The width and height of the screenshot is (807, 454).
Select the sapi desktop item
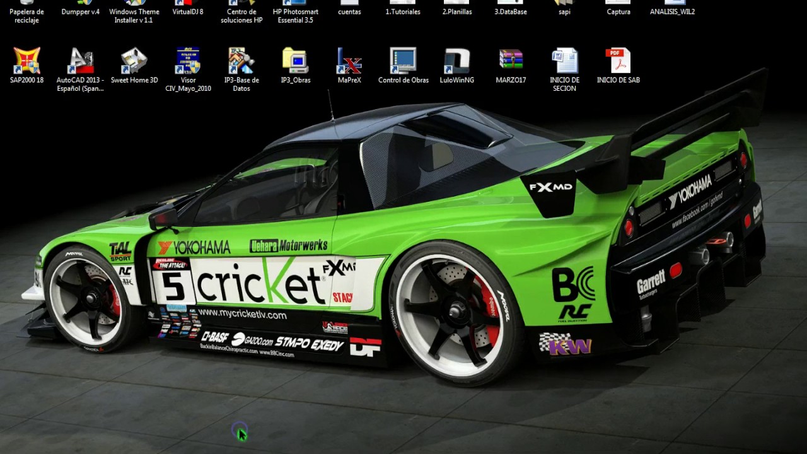(564, 8)
